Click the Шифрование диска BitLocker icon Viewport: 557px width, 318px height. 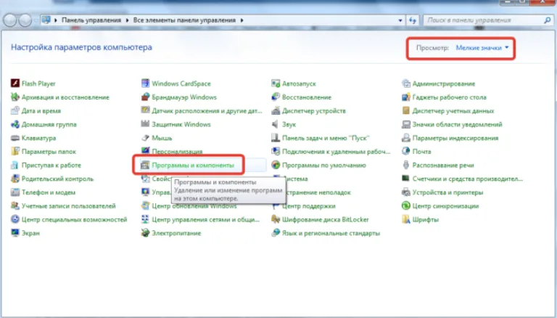(276, 219)
